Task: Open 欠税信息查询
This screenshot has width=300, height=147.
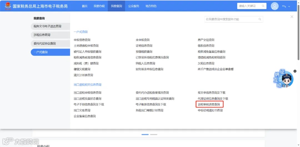Action: tap(206, 63)
